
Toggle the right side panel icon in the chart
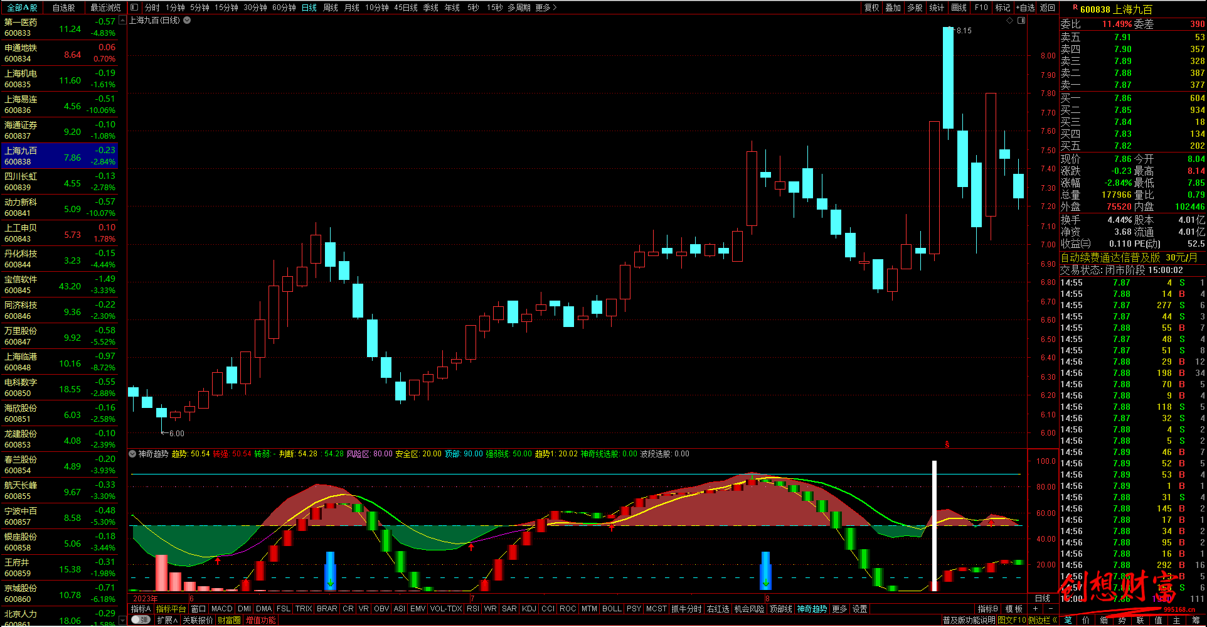point(1021,21)
